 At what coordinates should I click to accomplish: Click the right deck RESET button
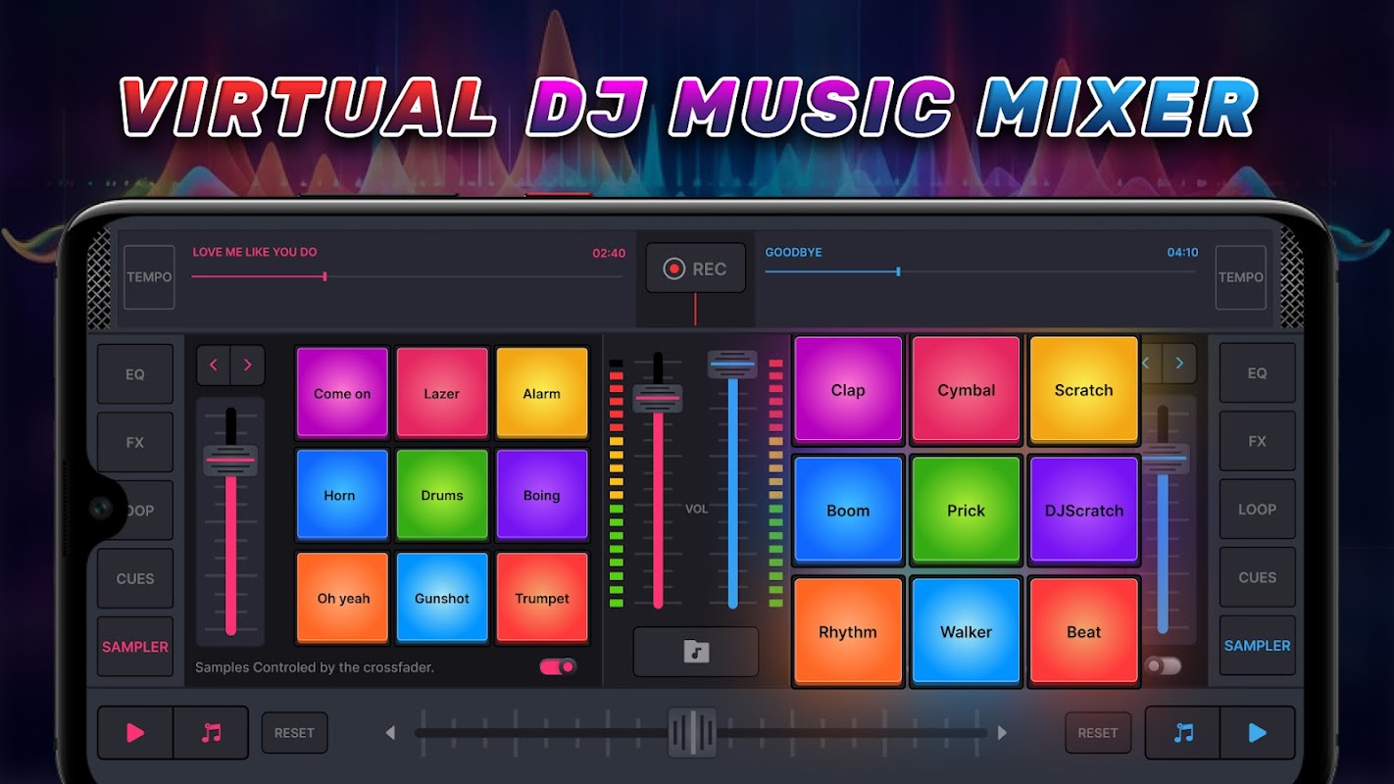point(1098,733)
